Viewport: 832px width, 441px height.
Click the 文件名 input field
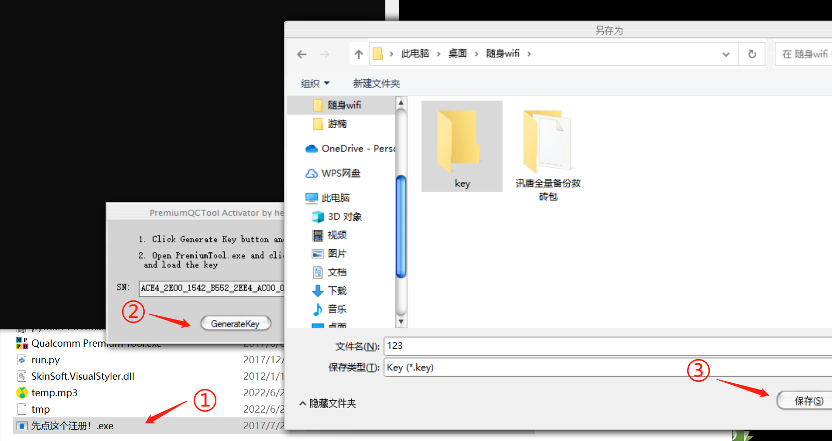[608, 346]
